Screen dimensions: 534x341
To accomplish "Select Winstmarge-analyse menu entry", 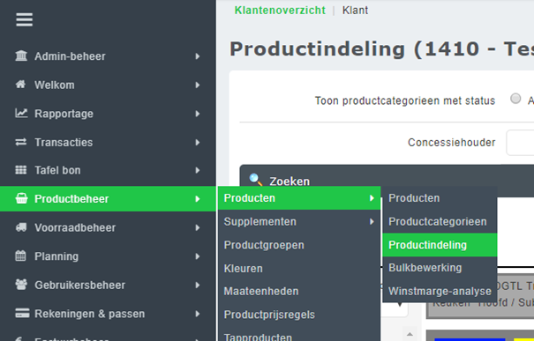I will 440,292.
